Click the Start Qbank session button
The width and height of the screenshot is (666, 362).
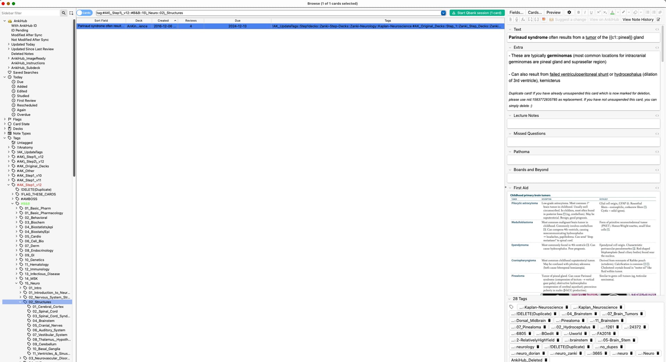click(477, 13)
